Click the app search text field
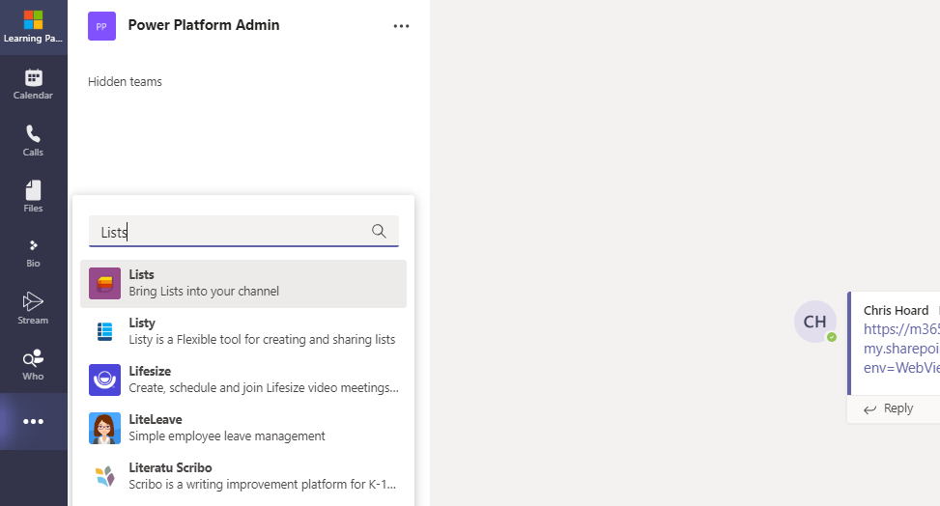The image size is (940, 506). (232, 232)
